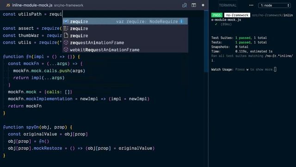Viewport: 296px width, 167px height.
Task: Click 'src/no-framework' path in tab
Action: click(69, 6)
